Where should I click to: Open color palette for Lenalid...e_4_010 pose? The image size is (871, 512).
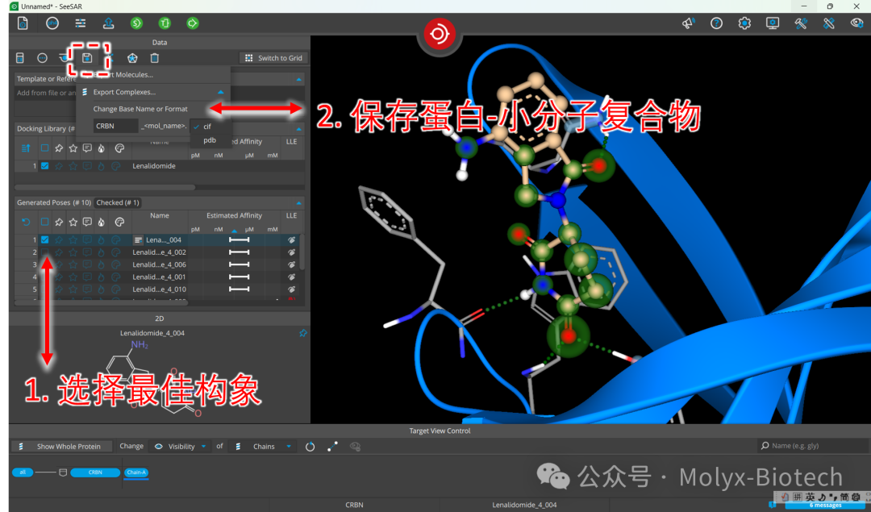115,289
